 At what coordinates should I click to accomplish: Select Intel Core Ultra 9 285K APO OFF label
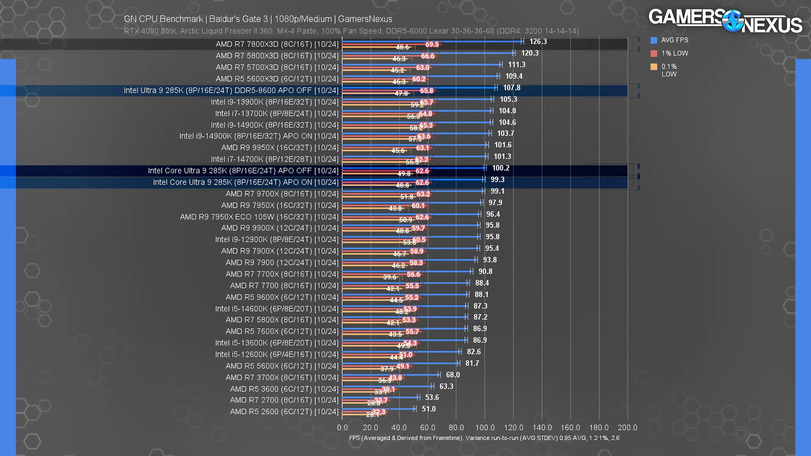(x=243, y=171)
